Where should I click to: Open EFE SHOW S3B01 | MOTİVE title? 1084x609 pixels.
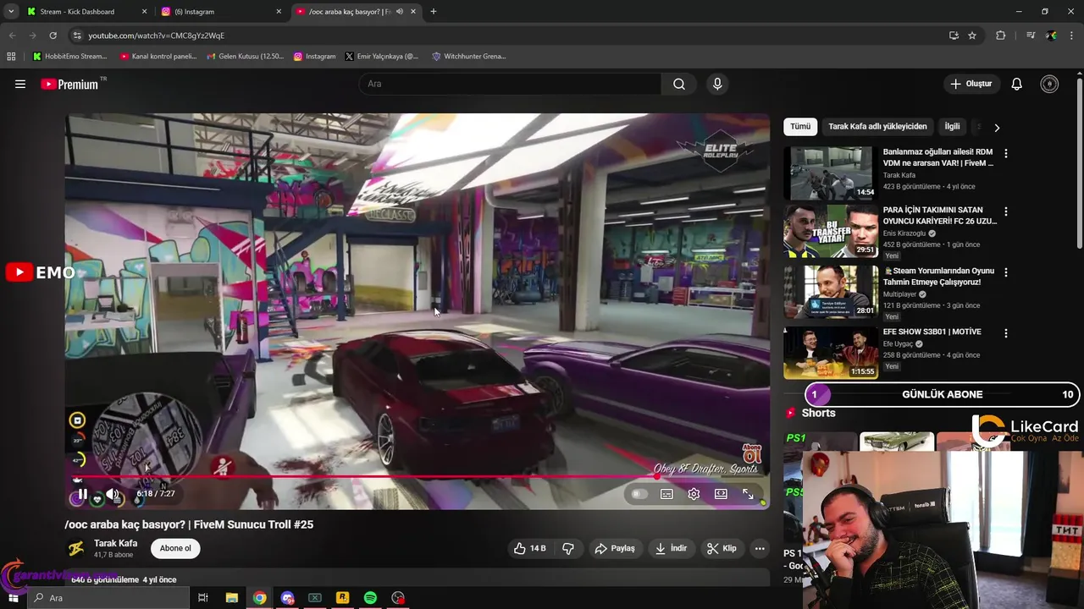932,332
